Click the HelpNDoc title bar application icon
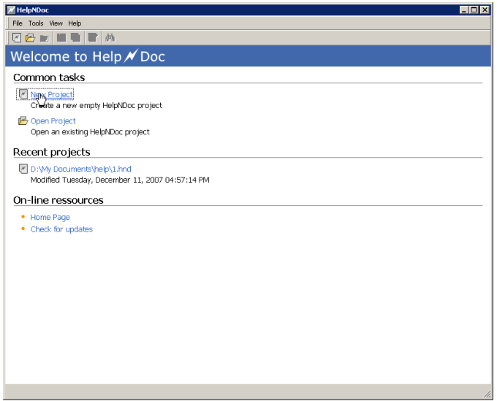Screen dimensions: 497x401 [x=12, y=9]
